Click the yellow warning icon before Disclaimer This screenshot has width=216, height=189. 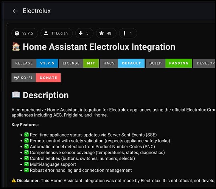14,180
